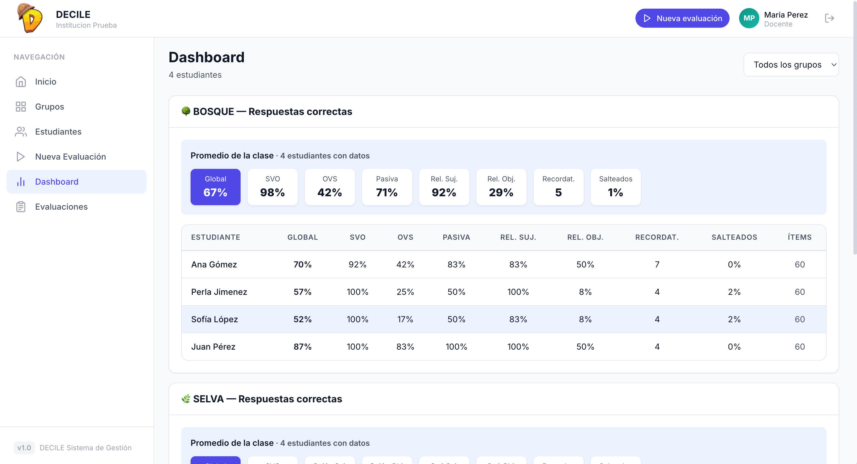Viewport: 857px width, 464px height.
Task: Click the Nueva Evaluación play icon in sidebar
Action: 21,157
